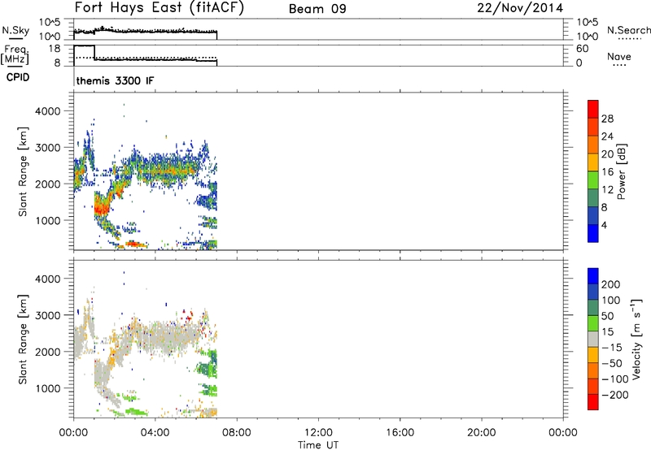
Task: Click the light green Velocity colorbar swatch near 50
Action: pyautogui.click(x=593, y=323)
